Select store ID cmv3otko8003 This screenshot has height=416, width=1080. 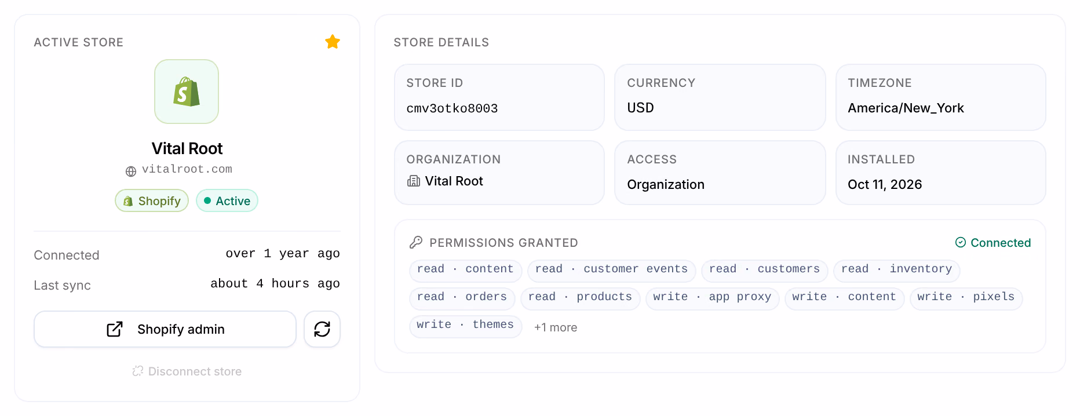pyautogui.click(x=452, y=108)
